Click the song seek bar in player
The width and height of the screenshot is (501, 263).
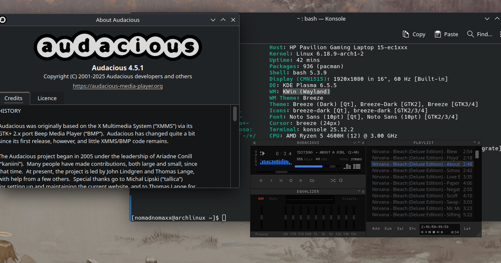click(x=309, y=172)
